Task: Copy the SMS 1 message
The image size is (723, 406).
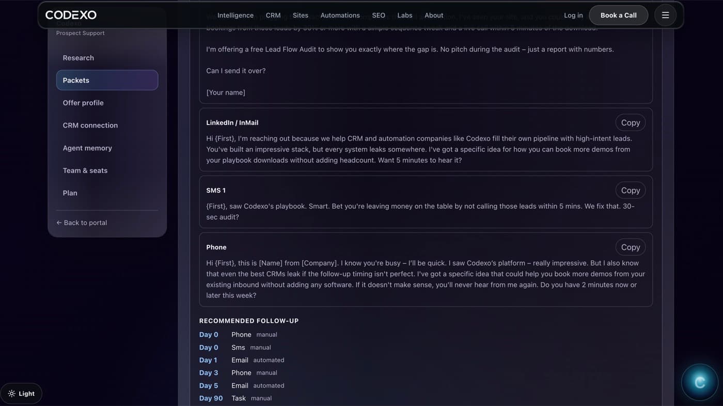Action: point(631,190)
